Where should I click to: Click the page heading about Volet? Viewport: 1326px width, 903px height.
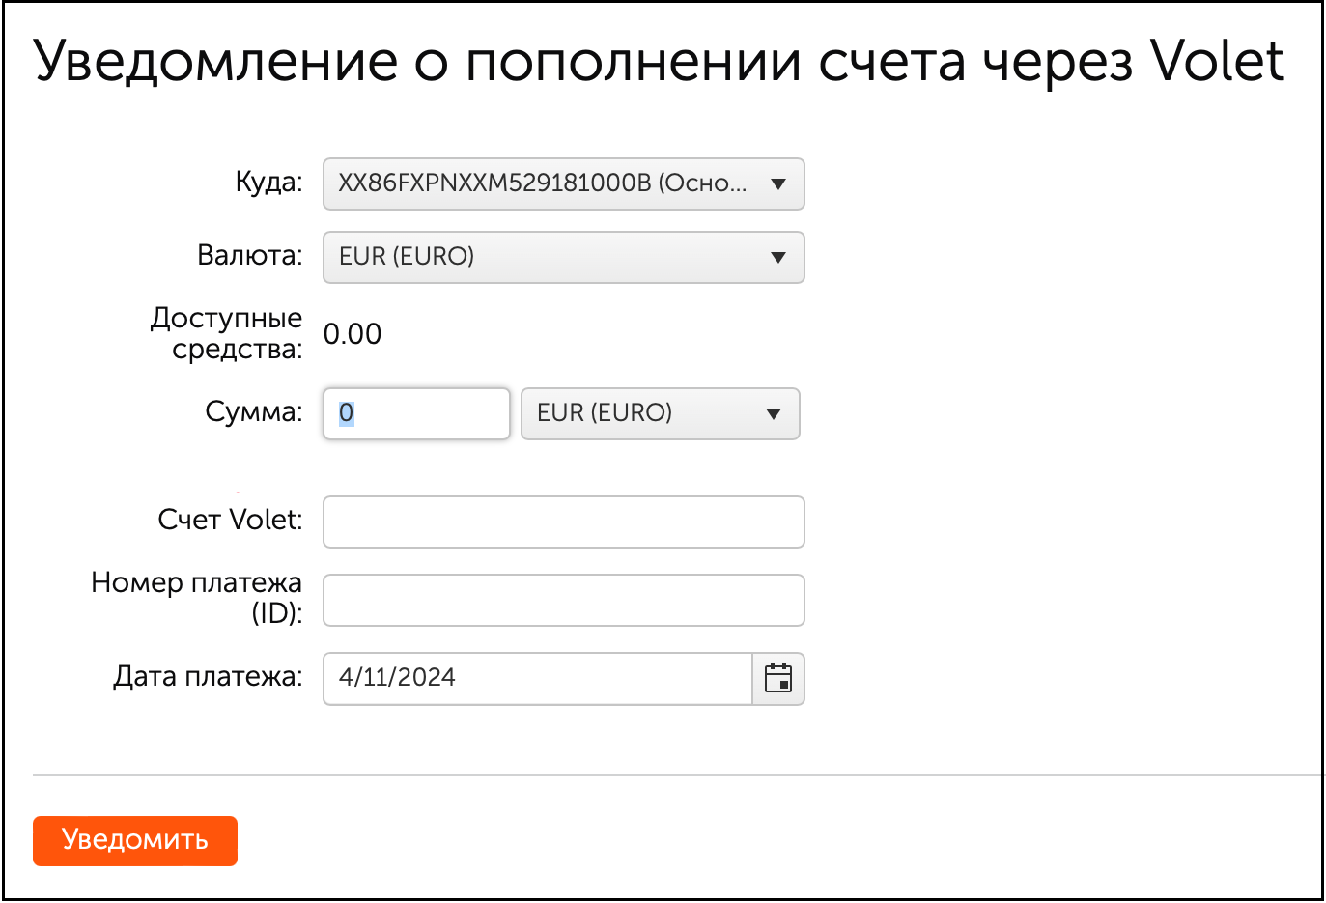pyautogui.click(x=659, y=62)
